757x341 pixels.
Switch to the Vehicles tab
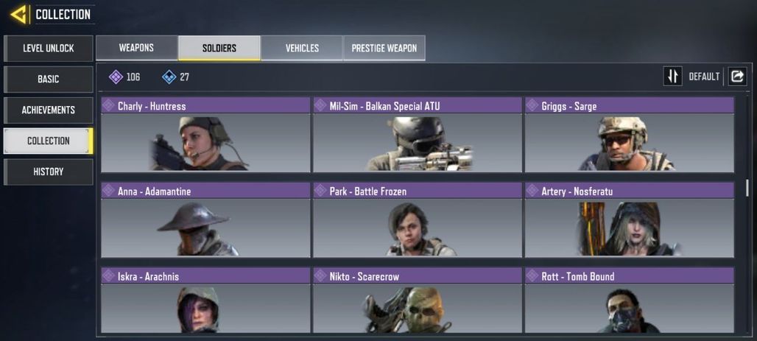click(x=302, y=48)
